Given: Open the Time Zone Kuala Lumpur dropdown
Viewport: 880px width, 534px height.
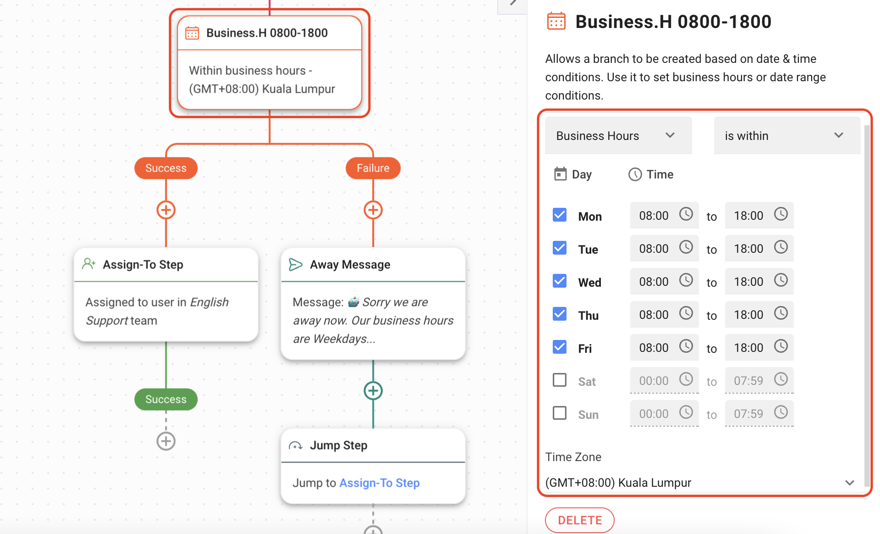Looking at the screenshot, I should (700, 483).
